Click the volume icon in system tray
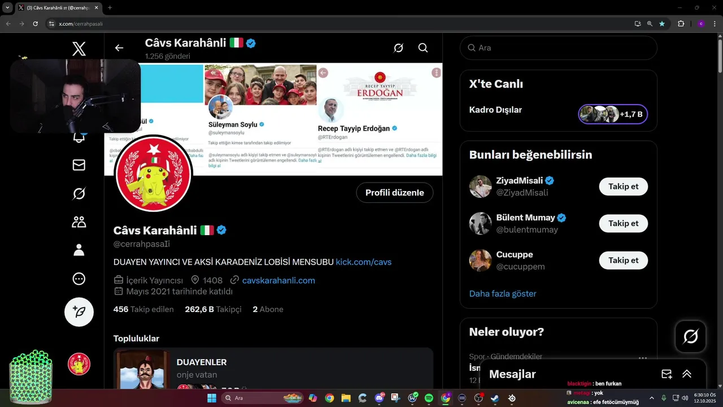 (685, 398)
